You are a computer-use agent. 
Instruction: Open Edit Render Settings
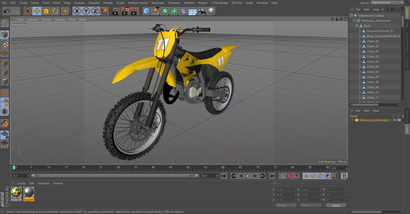point(135,11)
